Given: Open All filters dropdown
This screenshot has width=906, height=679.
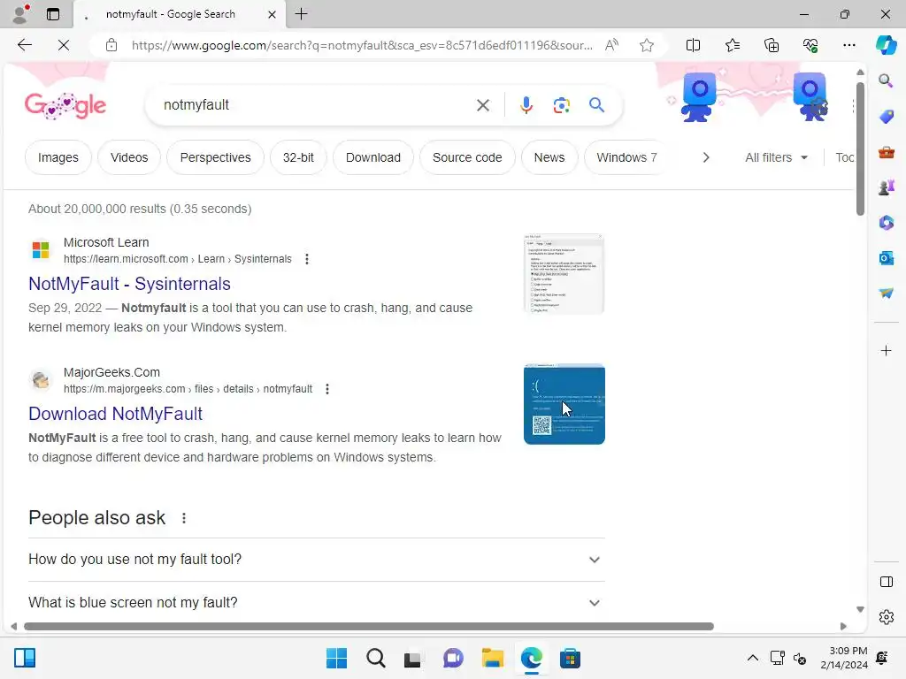Looking at the screenshot, I should pyautogui.click(x=776, y=157).
